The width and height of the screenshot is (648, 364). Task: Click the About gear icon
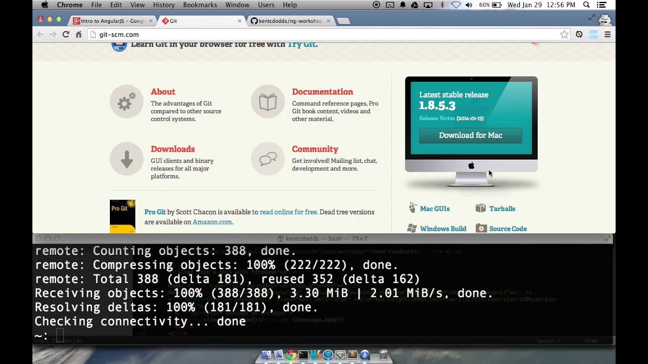pyautogui.click(x=127, y=102)
